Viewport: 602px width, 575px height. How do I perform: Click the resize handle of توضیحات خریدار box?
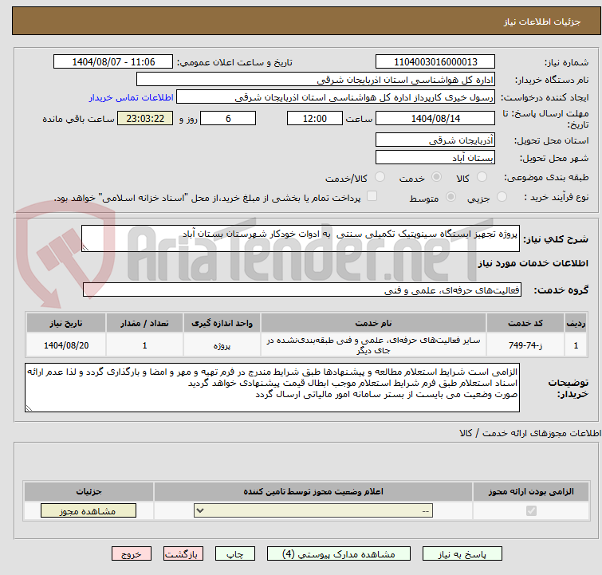coord(29,408)
